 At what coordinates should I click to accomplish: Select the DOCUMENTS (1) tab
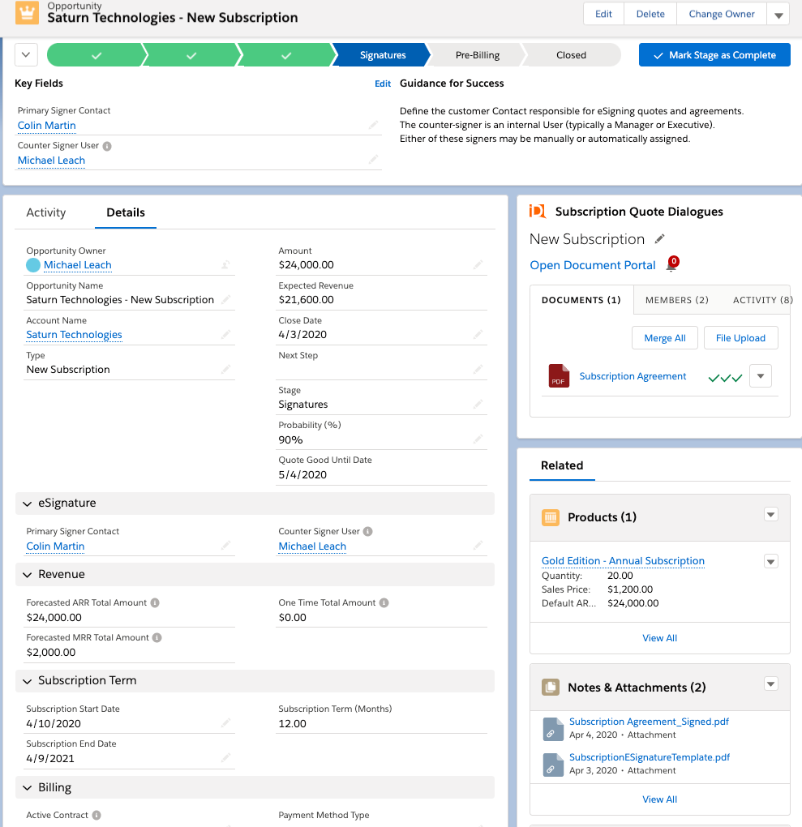[x=581, y=300]
